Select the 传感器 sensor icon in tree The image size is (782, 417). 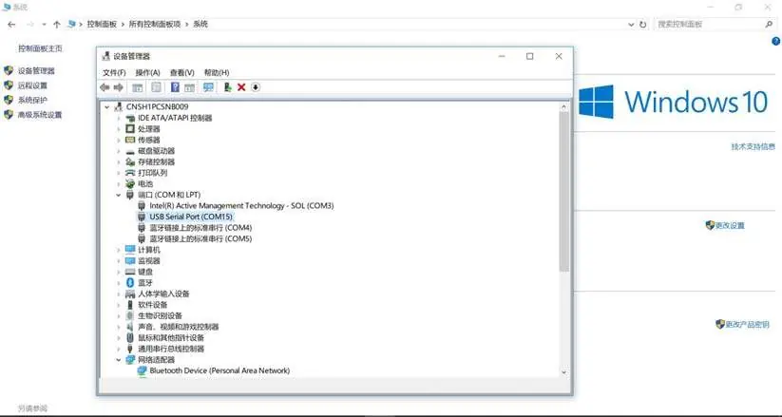(130, 140)
